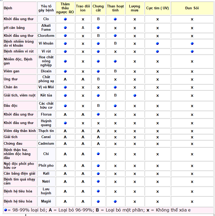This screenshot has width=215, height=216.
Task: Click the "Kết tủa" factor cell
Action: (x=46, y=95)
